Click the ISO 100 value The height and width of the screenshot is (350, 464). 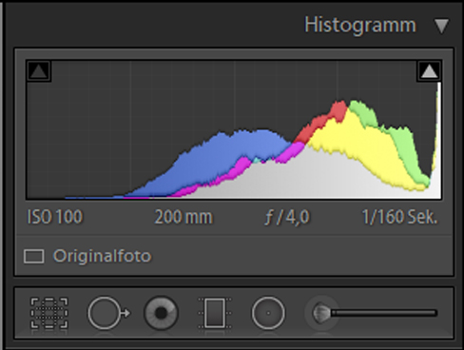click(55, 217)
